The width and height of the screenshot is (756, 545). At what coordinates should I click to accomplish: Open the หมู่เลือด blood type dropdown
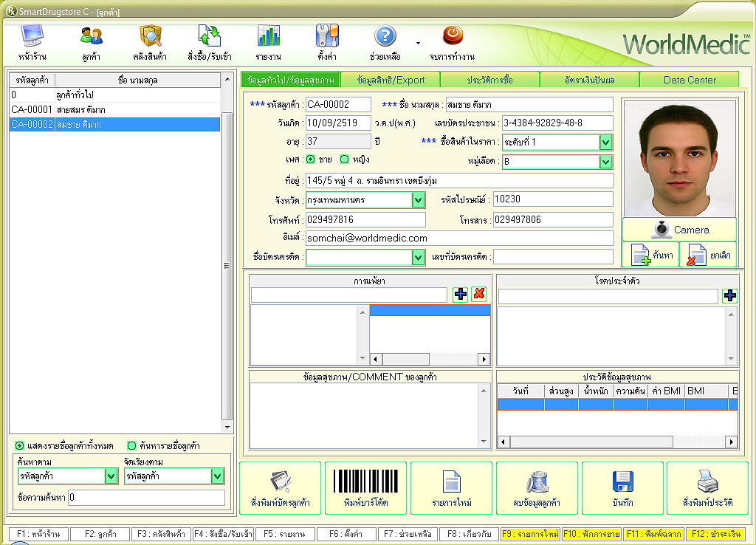coord(605,162)
